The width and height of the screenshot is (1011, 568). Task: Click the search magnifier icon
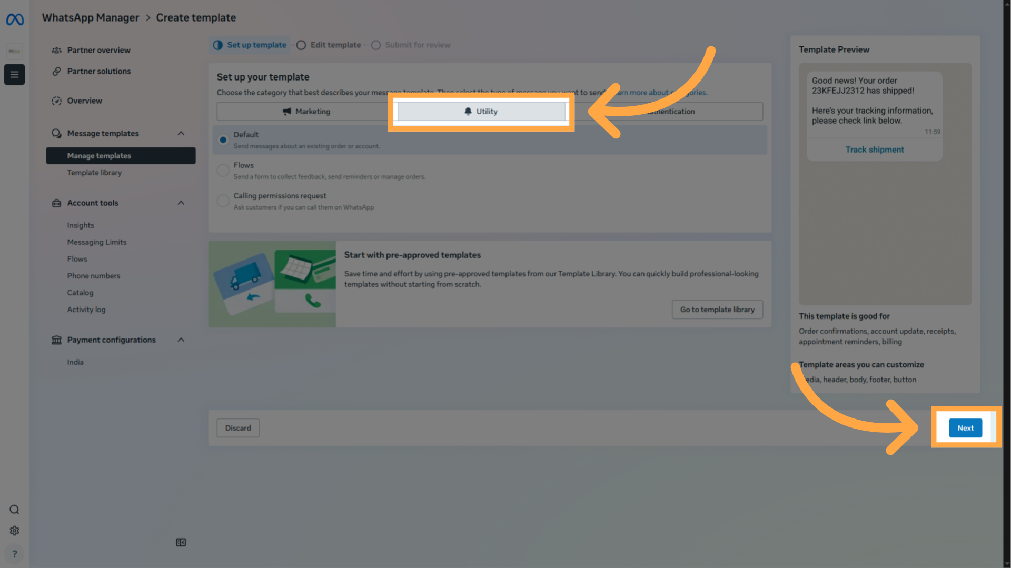pyautogui.click(x=14, y=510)
